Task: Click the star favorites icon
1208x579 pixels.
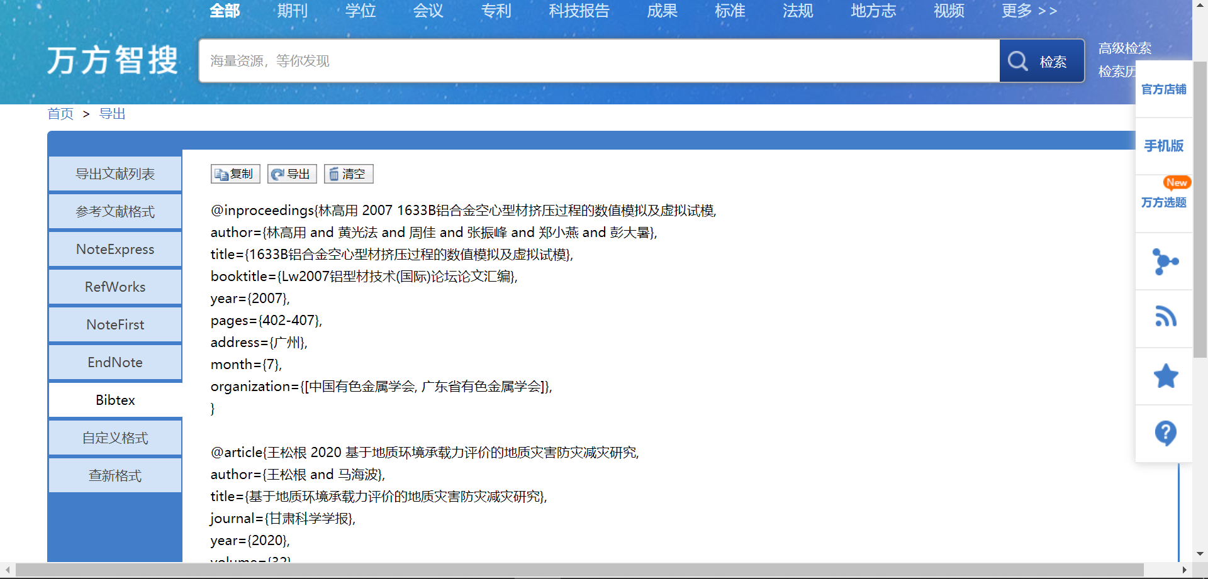Action: (x=1165, y=376)
